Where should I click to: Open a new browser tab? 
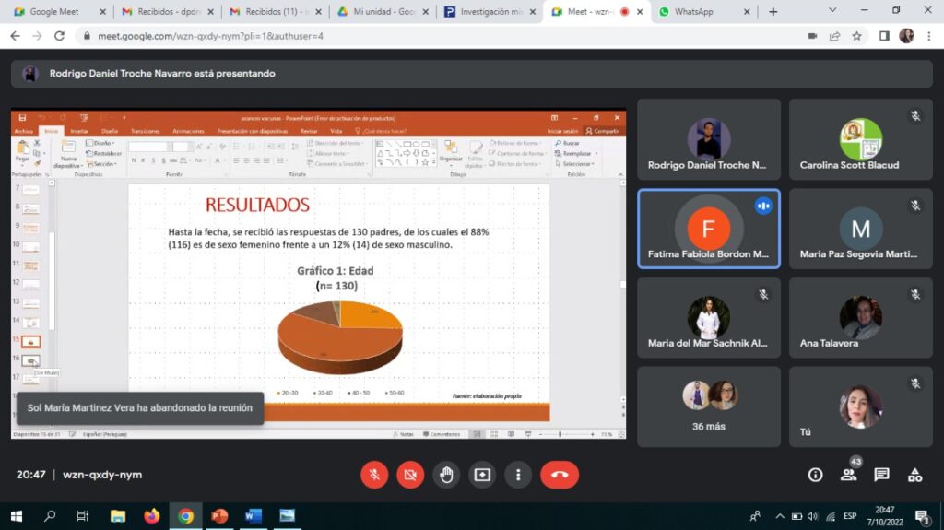pyautogui.click(x=773, y=12)
